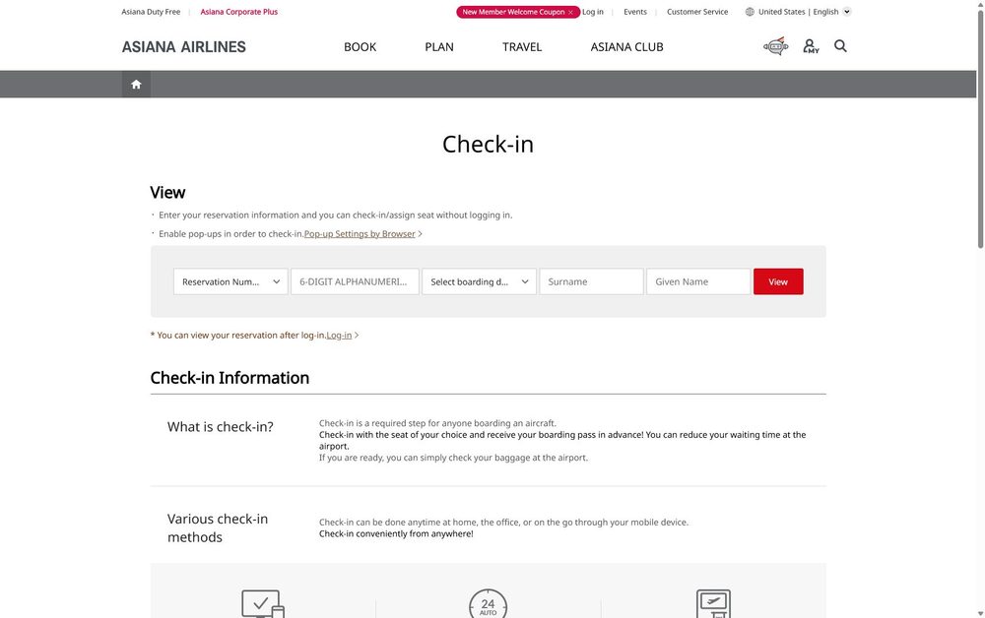Click the airport kiosk check-in icon

pyautogui.click(x=713, y=603)
